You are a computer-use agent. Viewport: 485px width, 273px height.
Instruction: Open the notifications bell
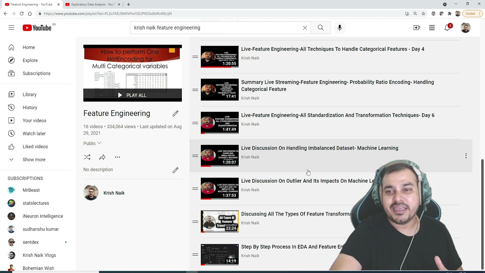pos(447,28)
